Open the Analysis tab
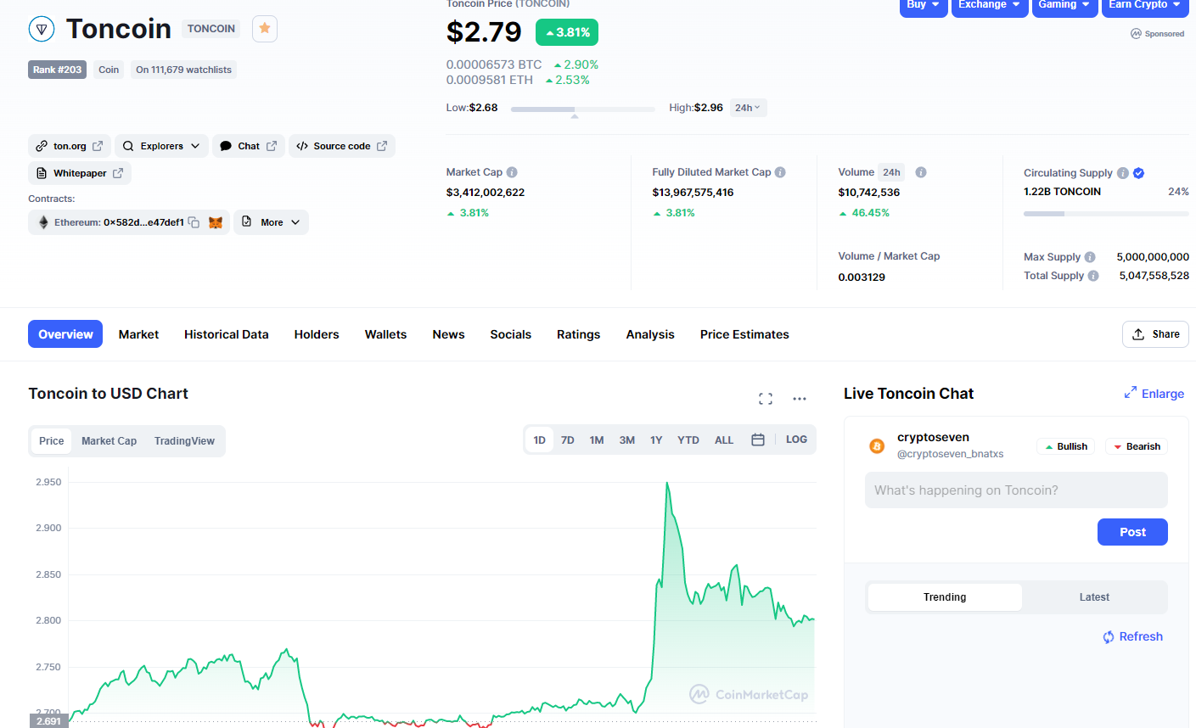The image size is (1196, 728). tap(650, 334)
